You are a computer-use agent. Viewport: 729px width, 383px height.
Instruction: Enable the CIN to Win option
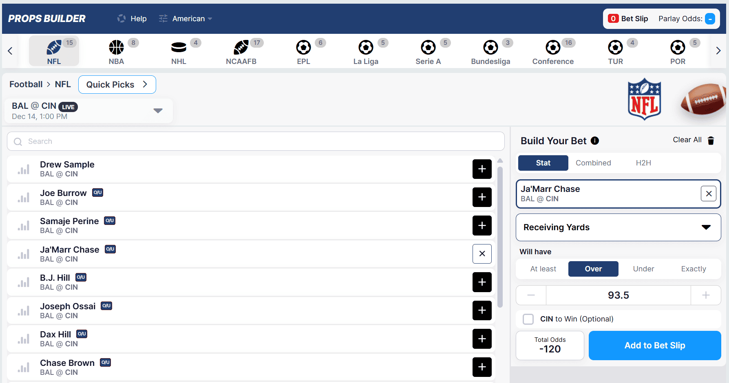point(528,319)
